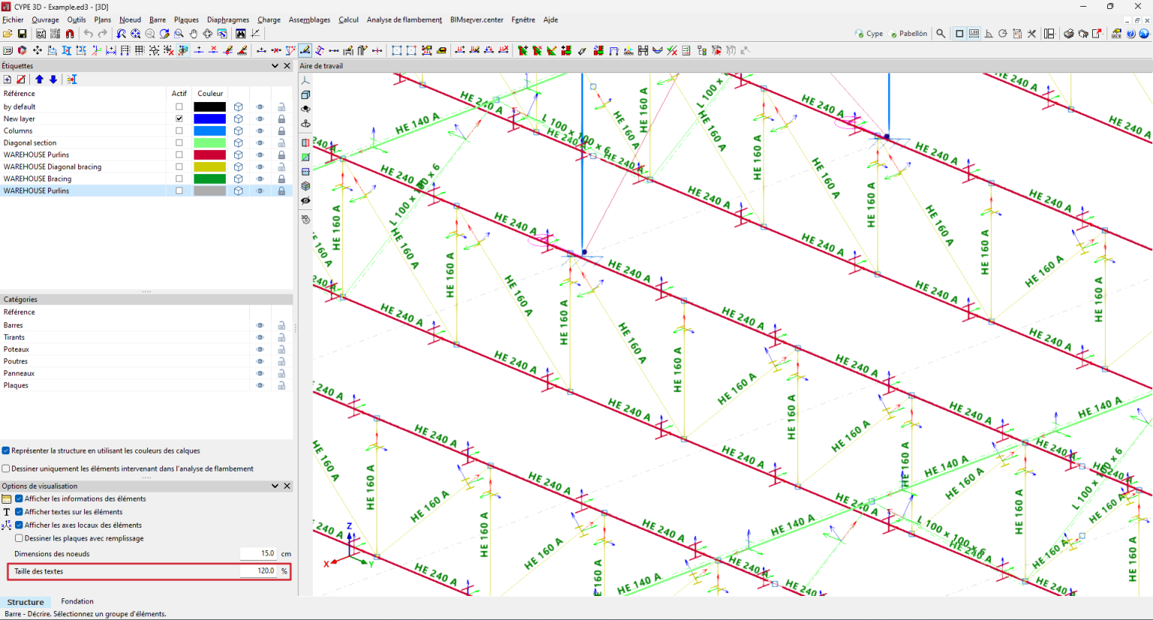Hide the Diagonal section layer via eye icon
1153x620 pixels.
(260, 143)
